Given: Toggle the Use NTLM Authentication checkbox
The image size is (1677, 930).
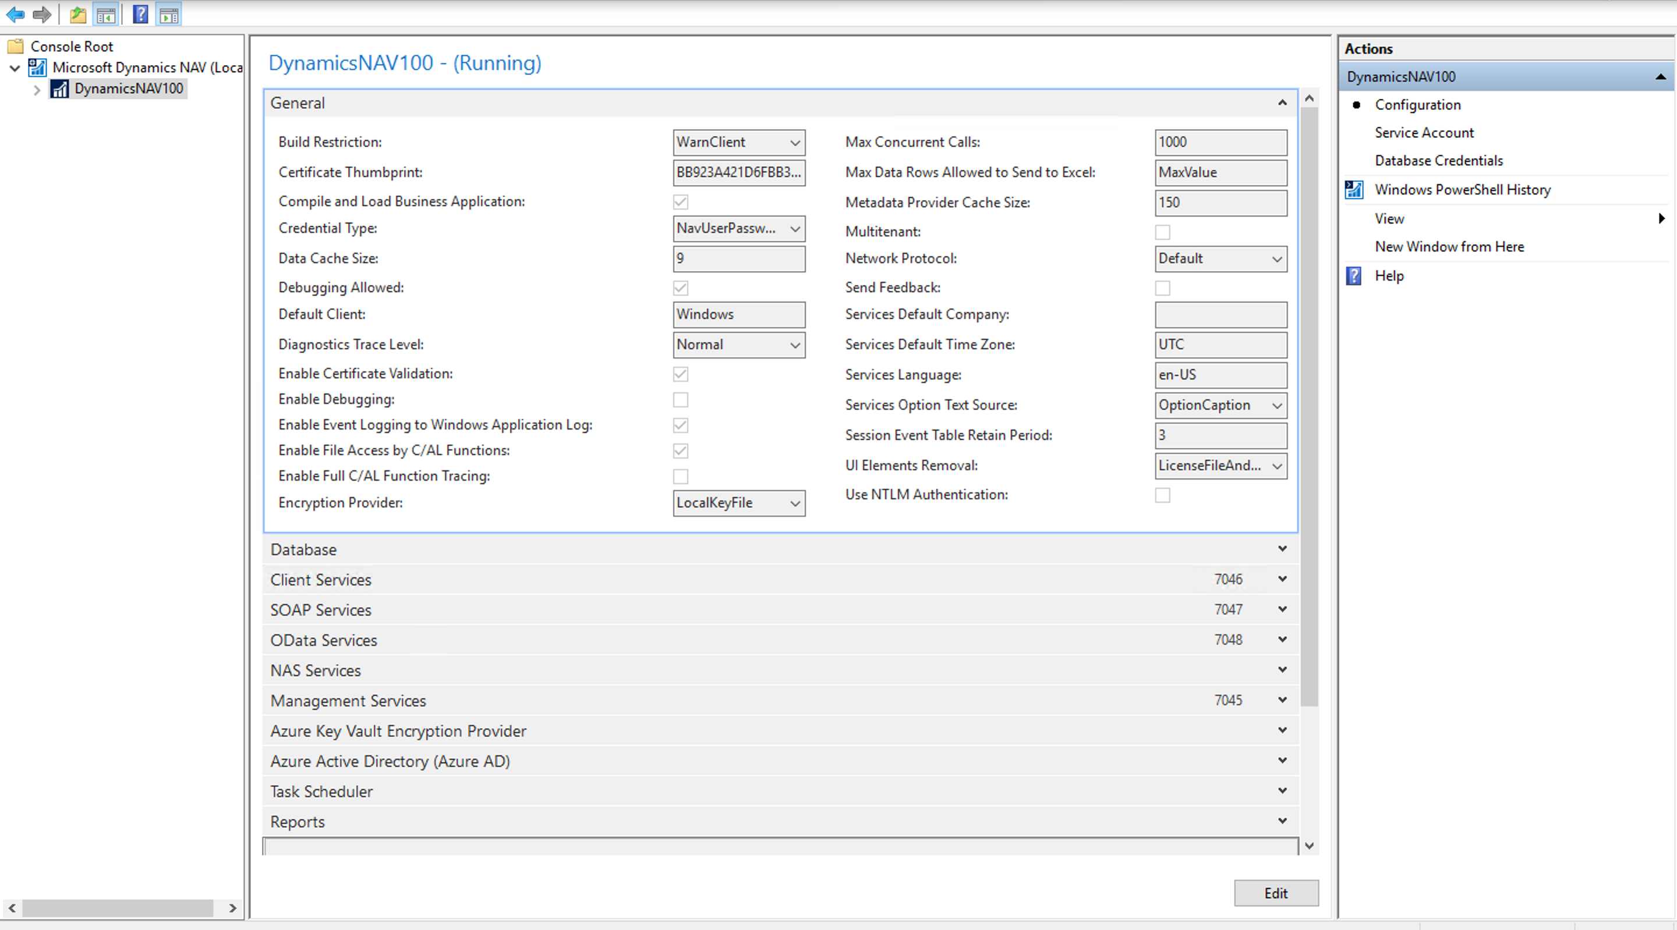Looking at the screenshot, I should pos(1162,495).
